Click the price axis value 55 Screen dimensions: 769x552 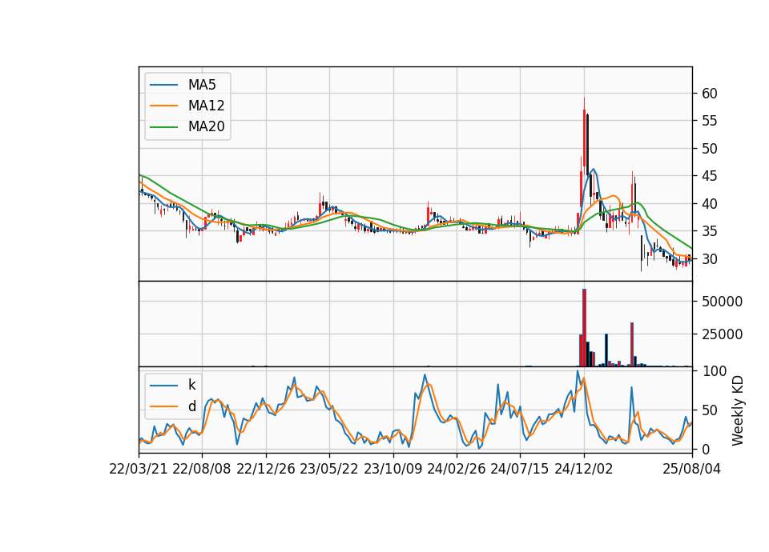click(x=709, y=121)
